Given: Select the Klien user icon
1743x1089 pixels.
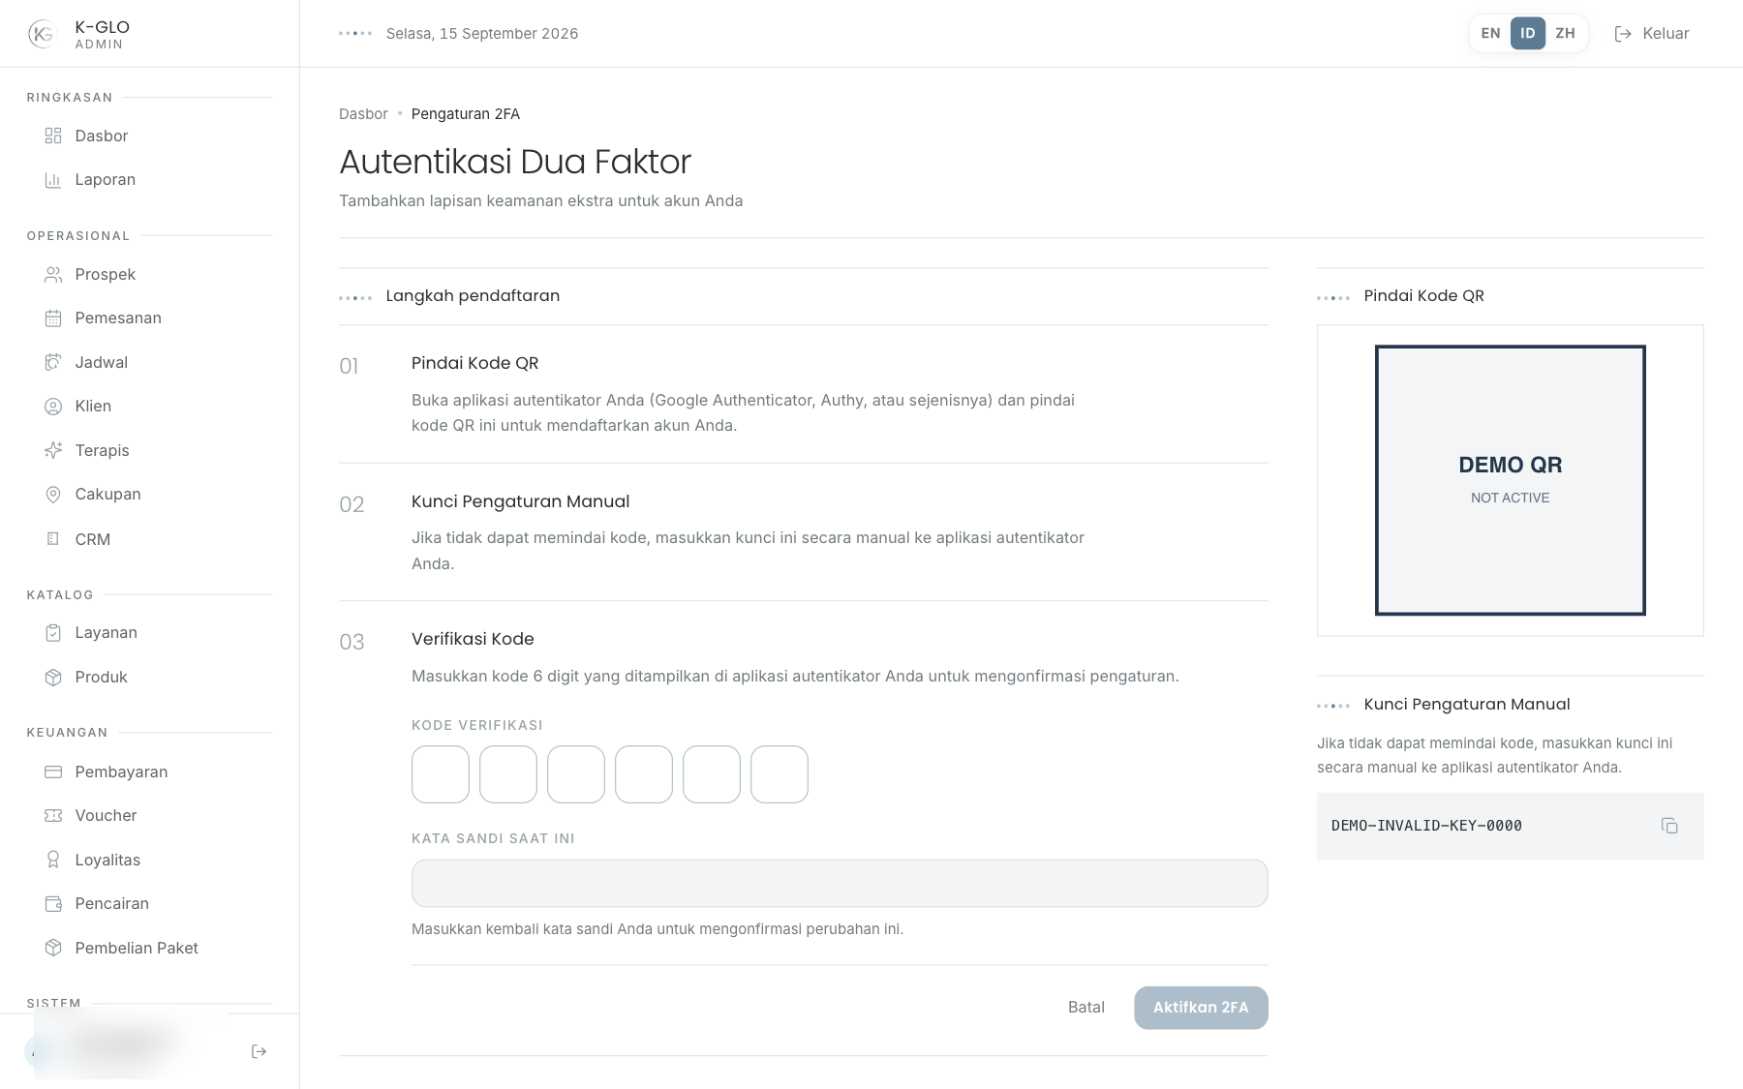Looking at the screenshot, I should [x=53, y=407].
